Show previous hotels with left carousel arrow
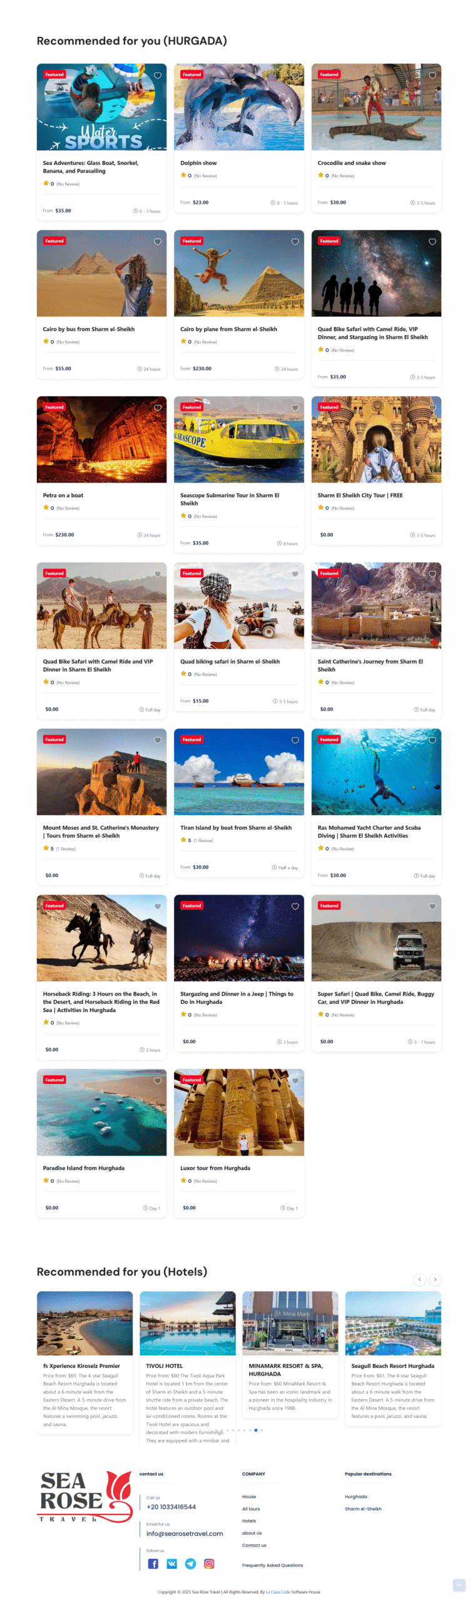 419,1279
